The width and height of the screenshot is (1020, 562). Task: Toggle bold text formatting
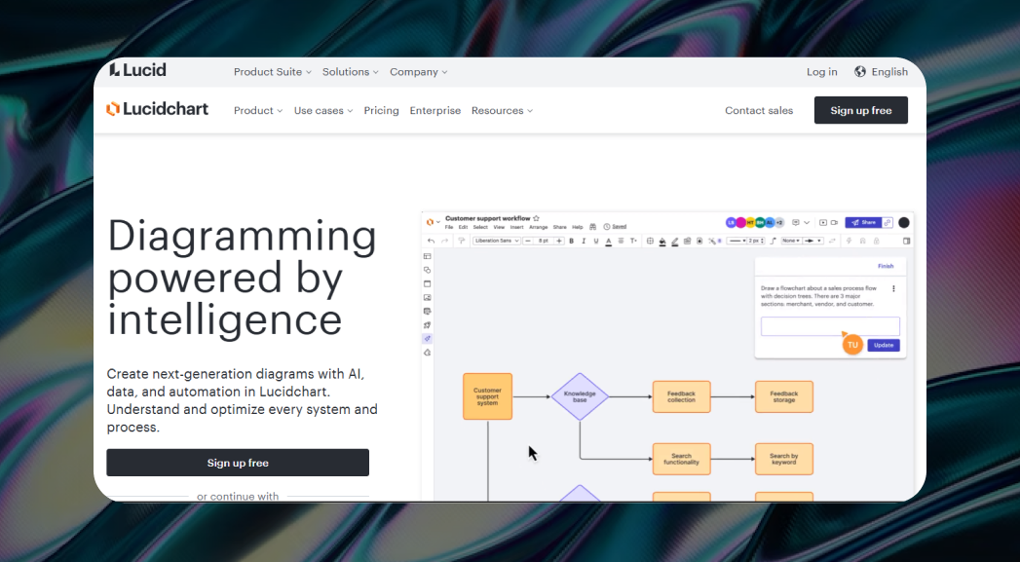(x=571, y=241)
